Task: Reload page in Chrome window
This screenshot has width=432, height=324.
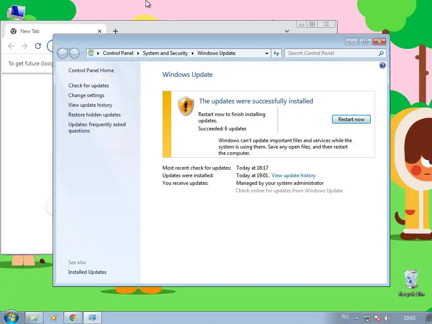Action: tap(38, 46)
